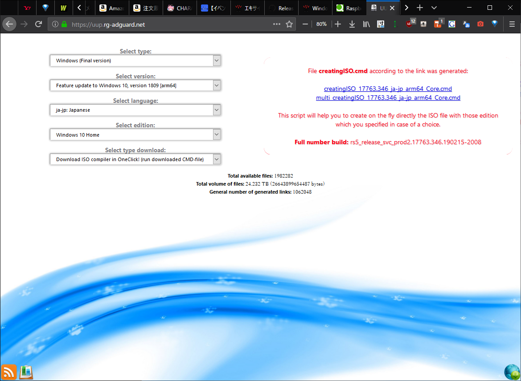Click the General number of generated links text

tap(260, 192)
